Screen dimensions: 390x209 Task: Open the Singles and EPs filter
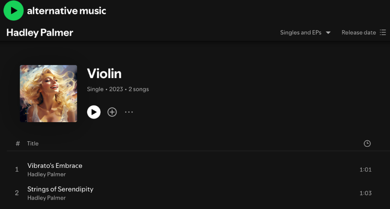(300, 33)
